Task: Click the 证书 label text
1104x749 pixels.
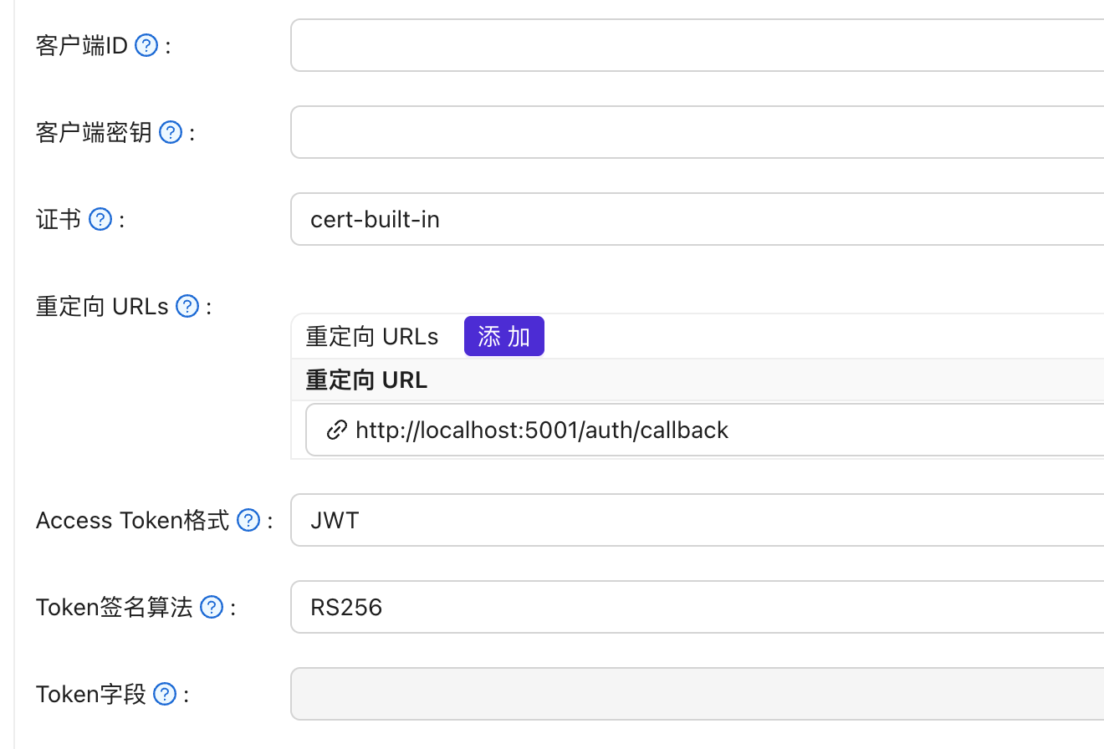Action: point(59,219)
